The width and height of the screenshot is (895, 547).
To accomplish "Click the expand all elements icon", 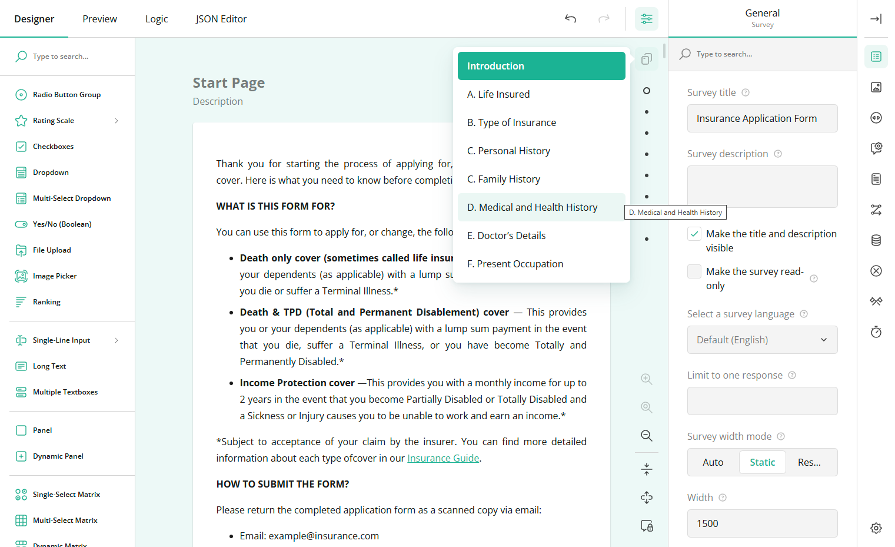I will click(647, 498).
